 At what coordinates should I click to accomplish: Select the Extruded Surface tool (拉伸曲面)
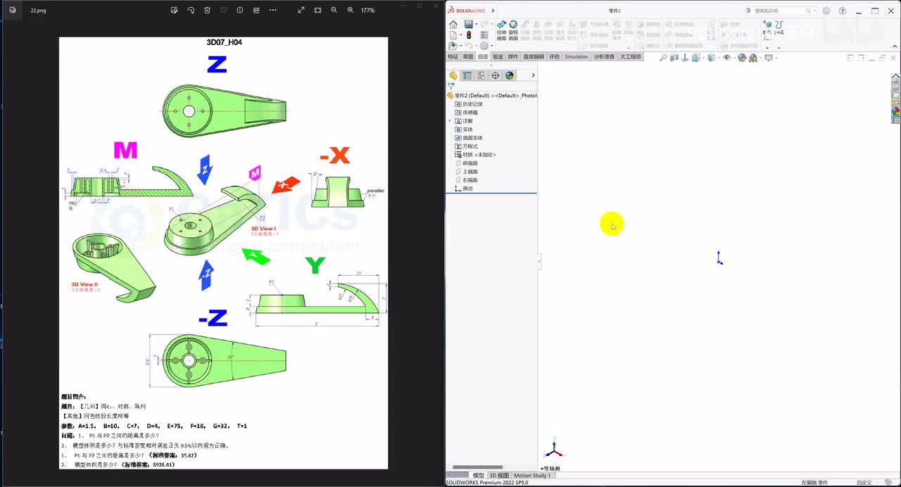[x=501, y=29]
